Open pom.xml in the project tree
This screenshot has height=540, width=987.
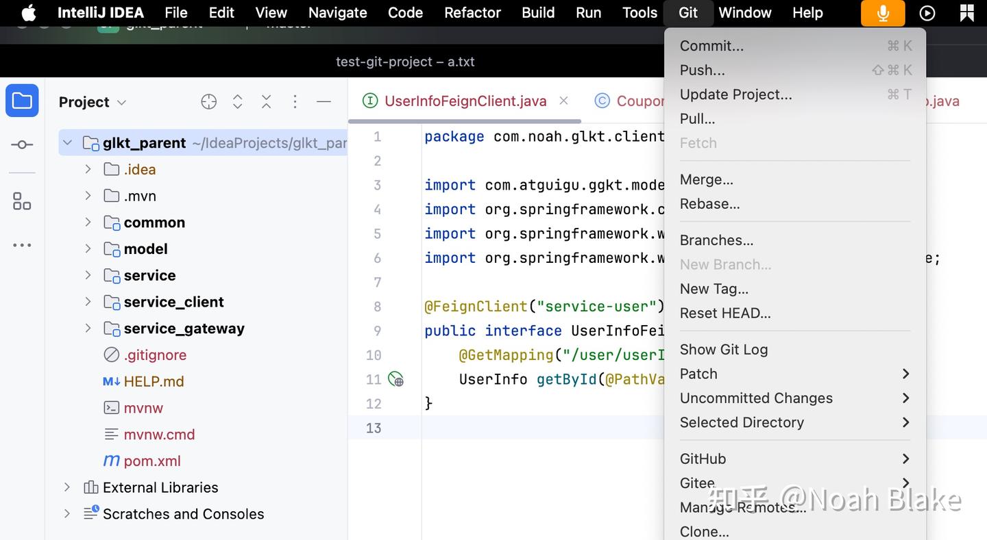pyautogui.click(x=152, y=461)
